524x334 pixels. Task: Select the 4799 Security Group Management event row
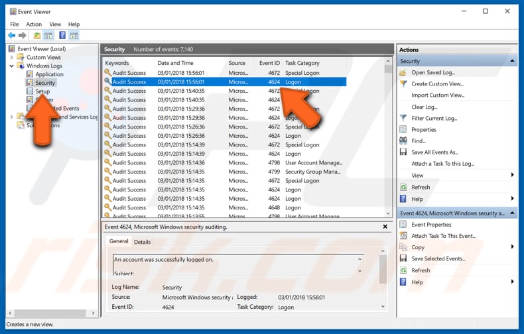(x=225, y=172)
